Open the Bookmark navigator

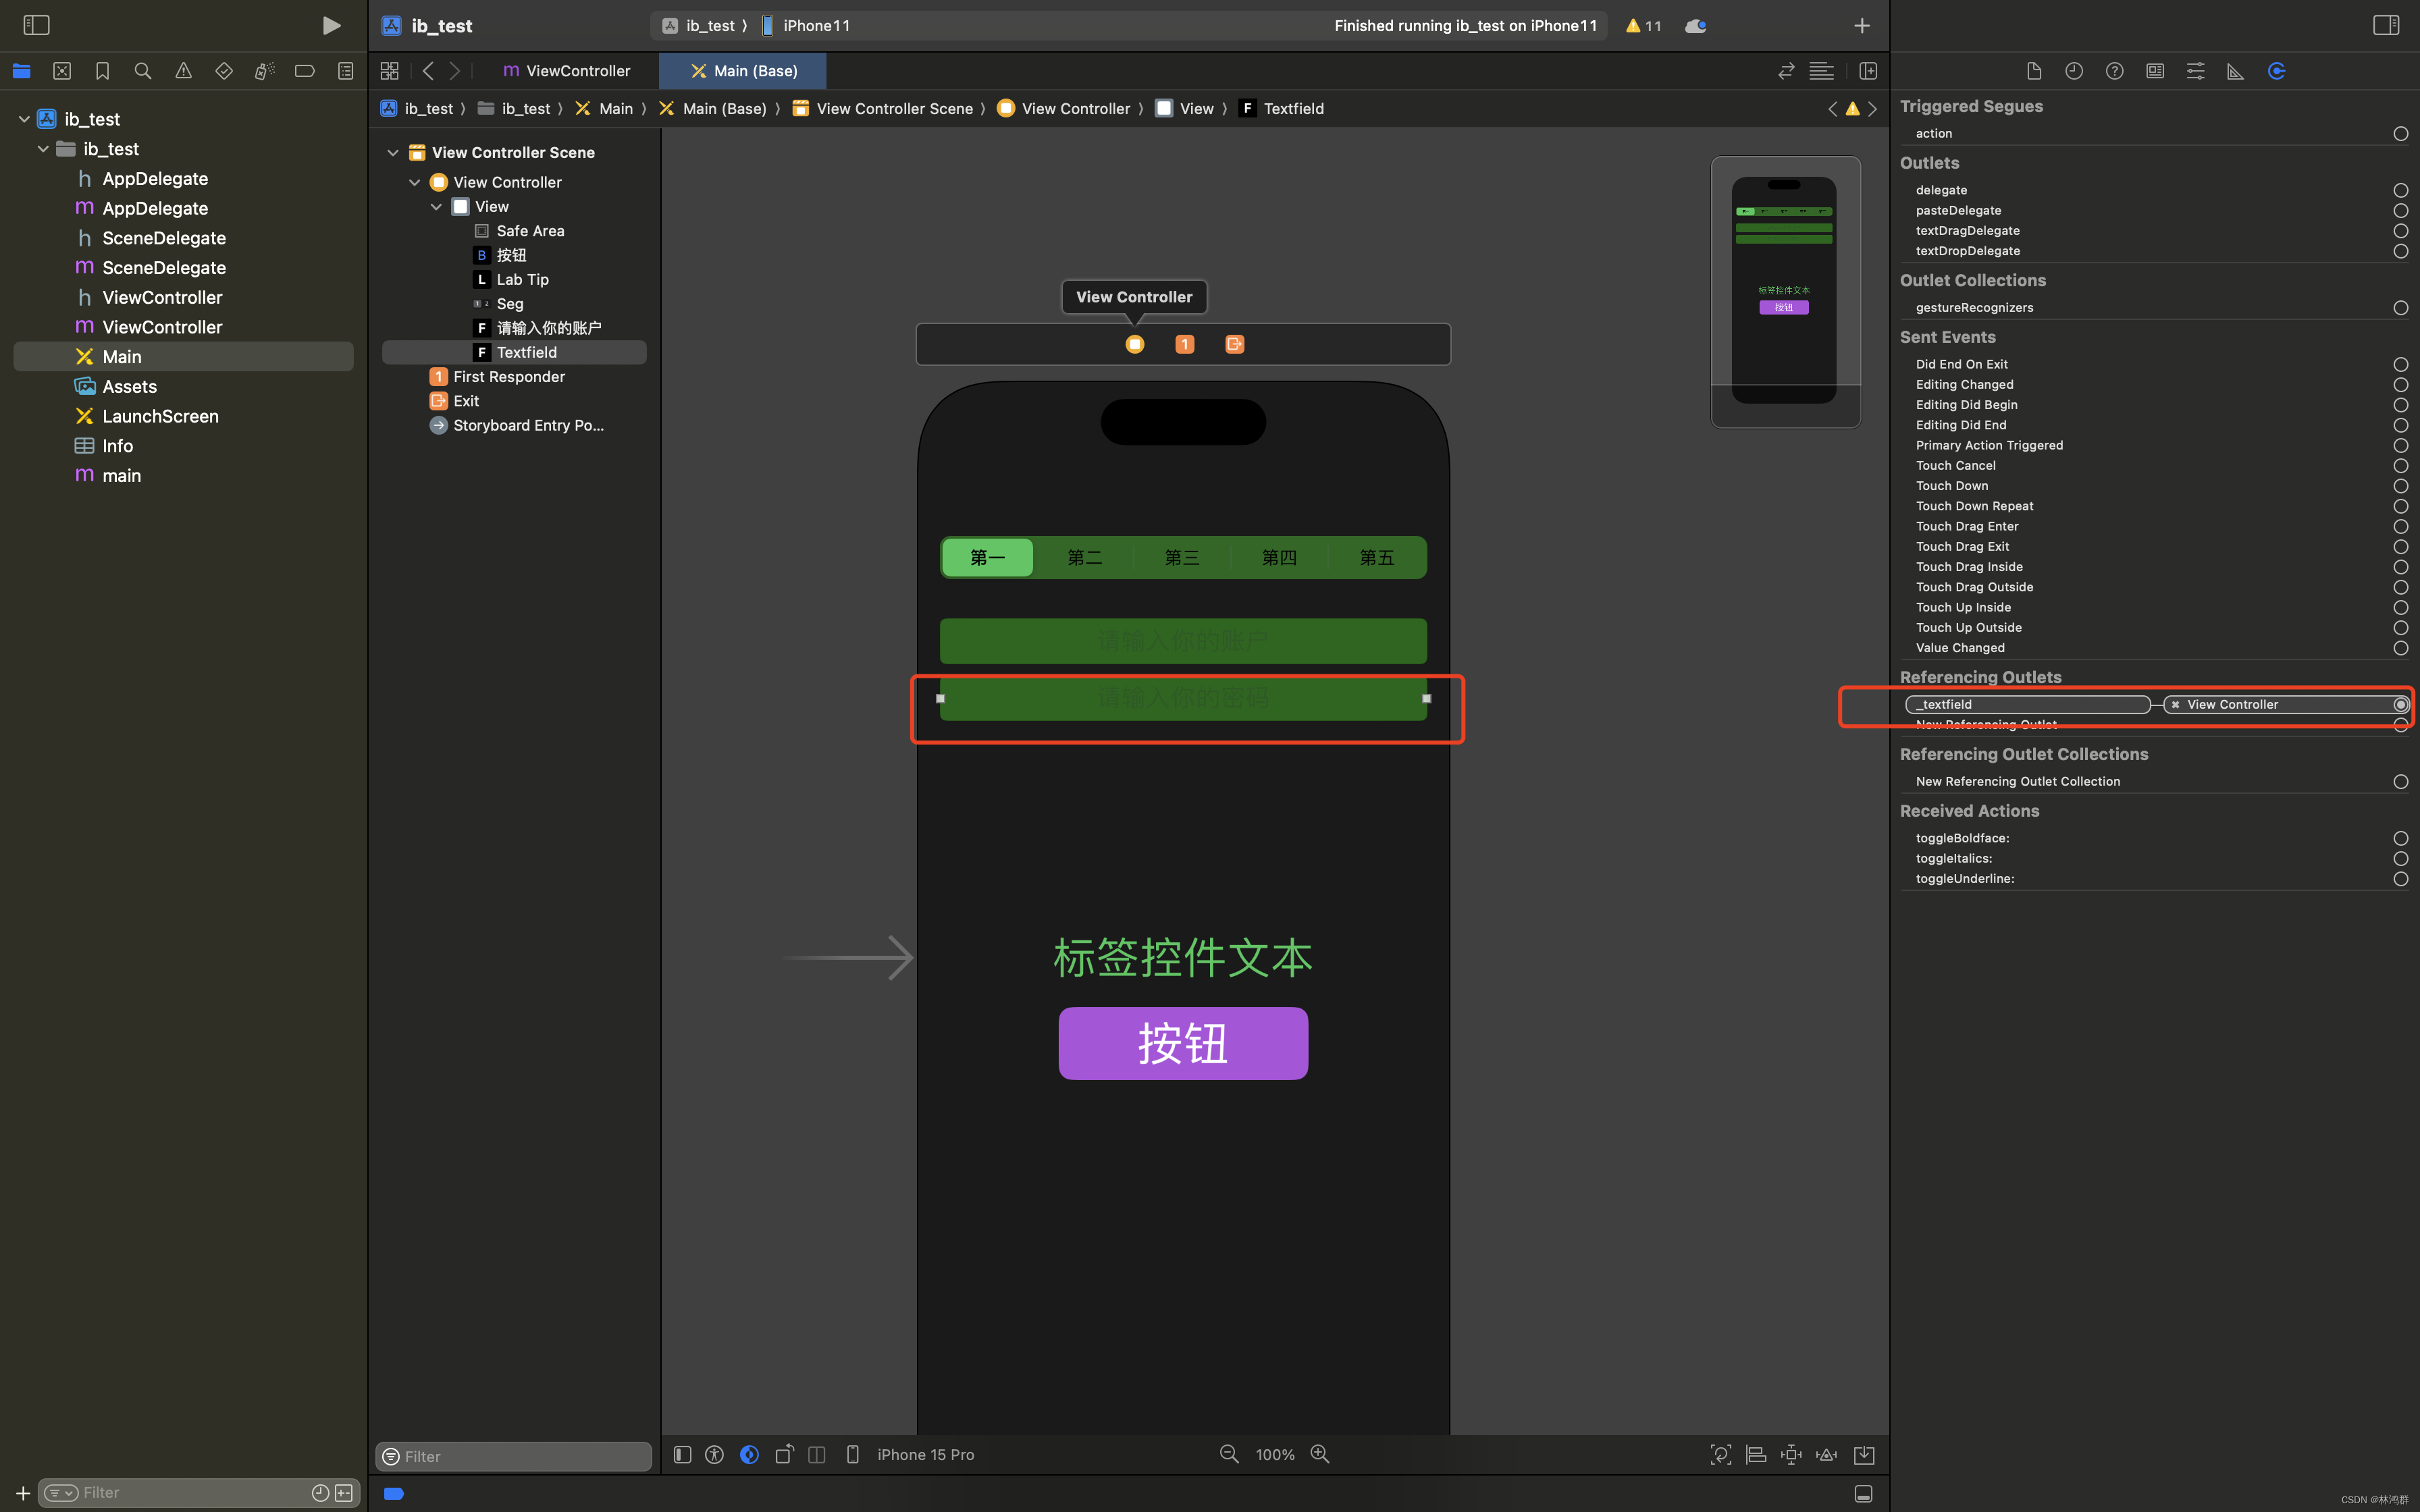(102, 71)
